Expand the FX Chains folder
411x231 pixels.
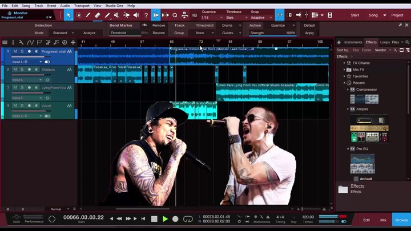click(x=344, y=63)
